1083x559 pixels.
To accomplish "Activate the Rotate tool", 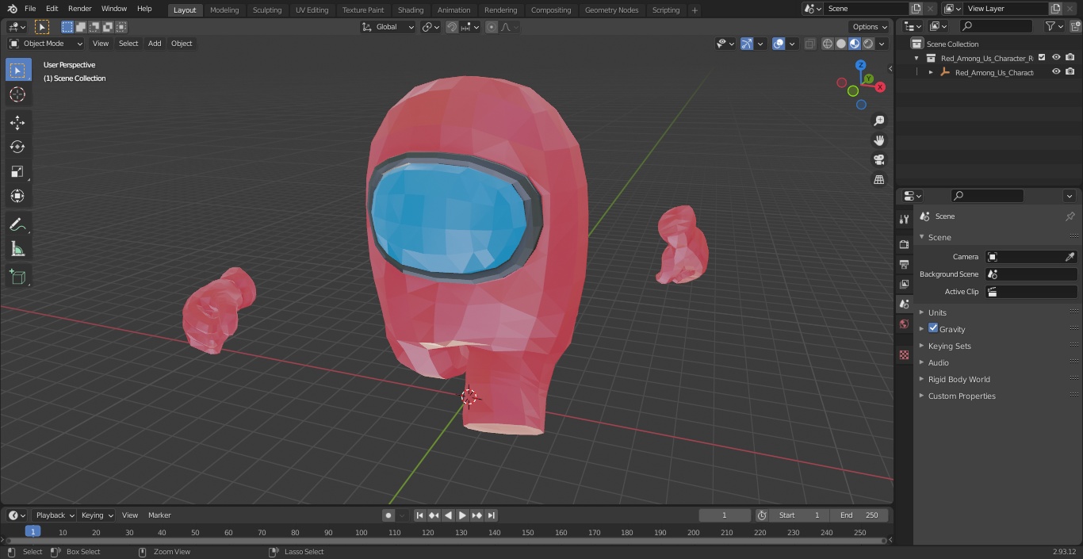I will [x=17, y=147].
